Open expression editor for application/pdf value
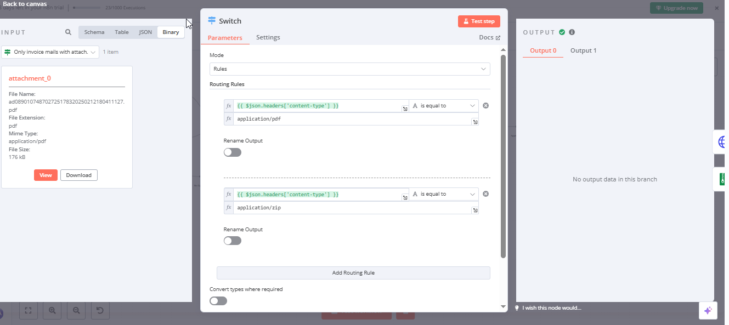729x325 pixels. coord(475,122)
